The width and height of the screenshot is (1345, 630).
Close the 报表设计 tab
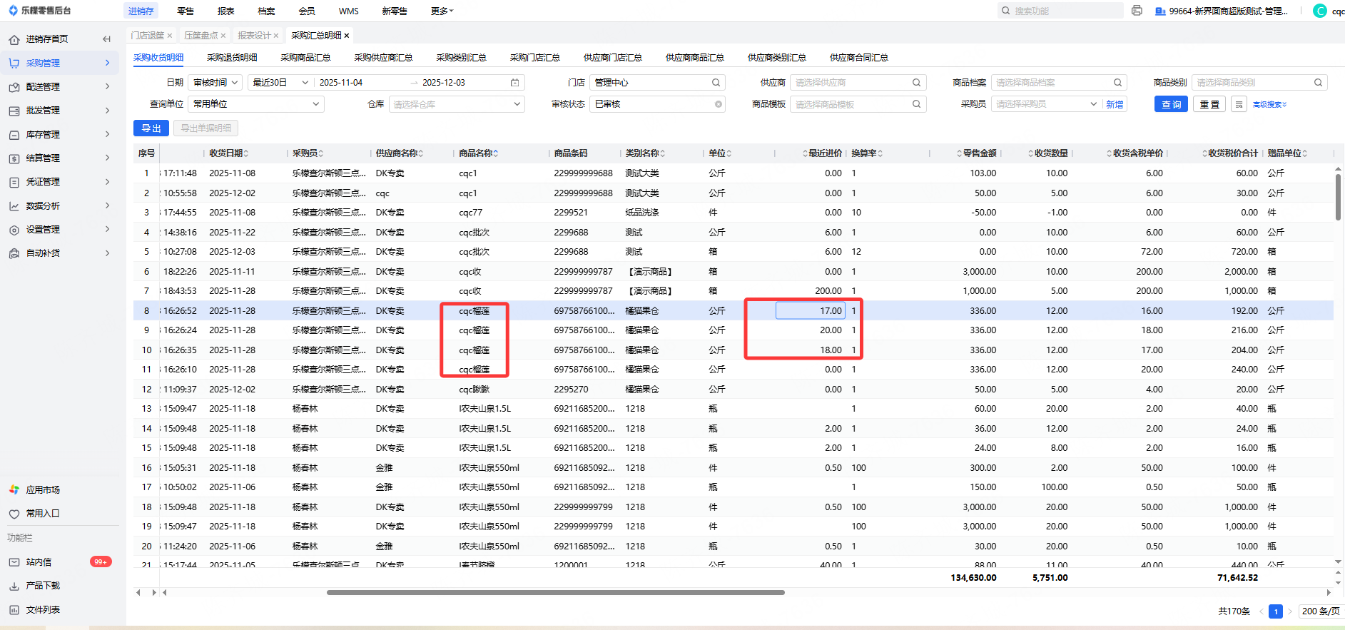click(x=276, y=36)
